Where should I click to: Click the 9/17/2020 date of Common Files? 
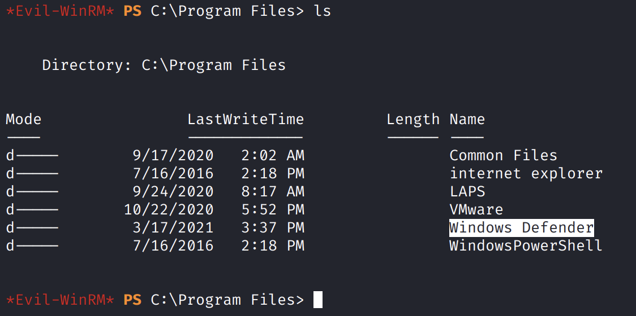click(173, 155)
